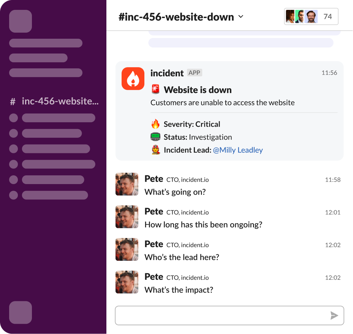Click the red siren emoji icon

click(x=155, y=89)
